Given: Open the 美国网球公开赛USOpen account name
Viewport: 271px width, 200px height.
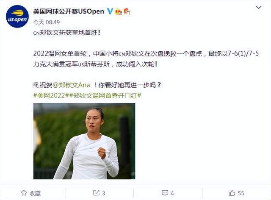Looking at the screenshot, I should (69, 11).
